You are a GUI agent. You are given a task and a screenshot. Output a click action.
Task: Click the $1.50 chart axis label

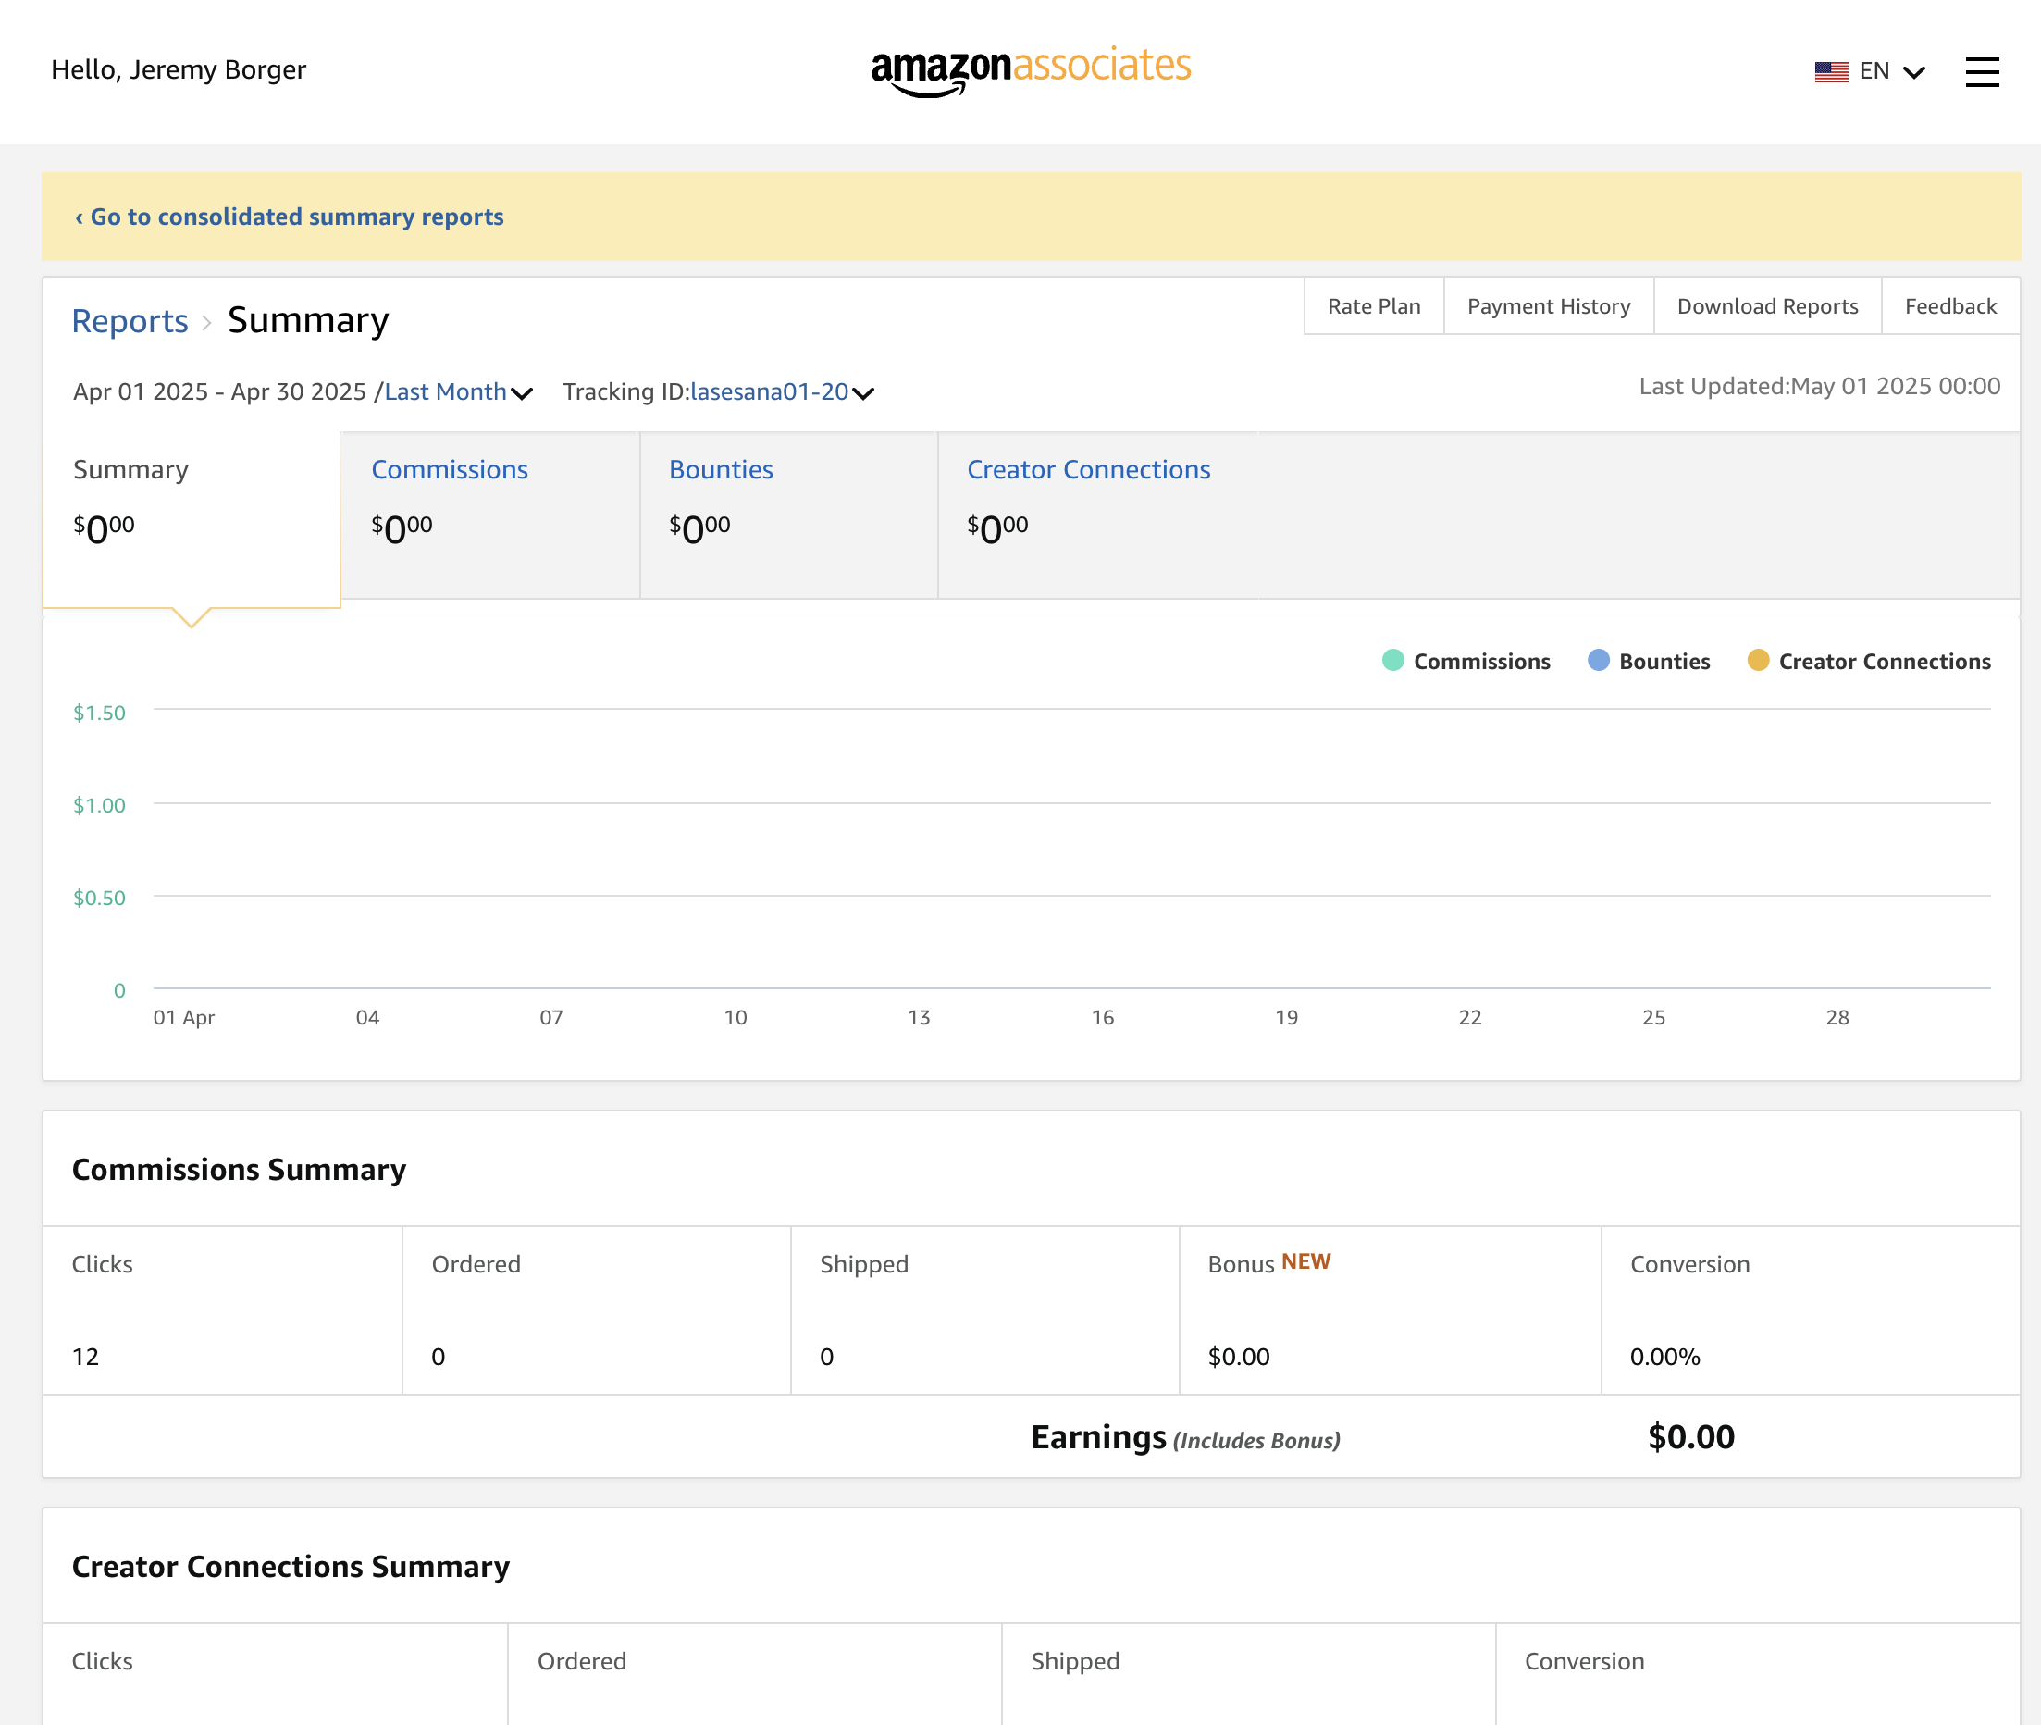[100, 713]
